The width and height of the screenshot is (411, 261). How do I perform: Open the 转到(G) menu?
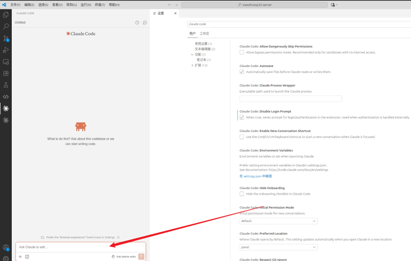[x=72, y=5]
